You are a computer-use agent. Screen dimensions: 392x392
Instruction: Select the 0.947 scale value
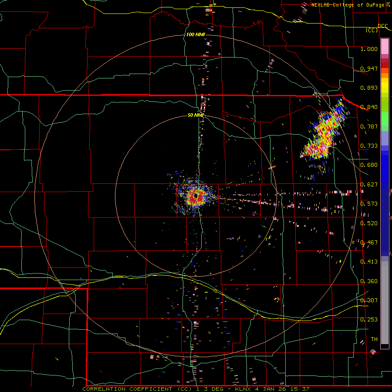(369, 68)
